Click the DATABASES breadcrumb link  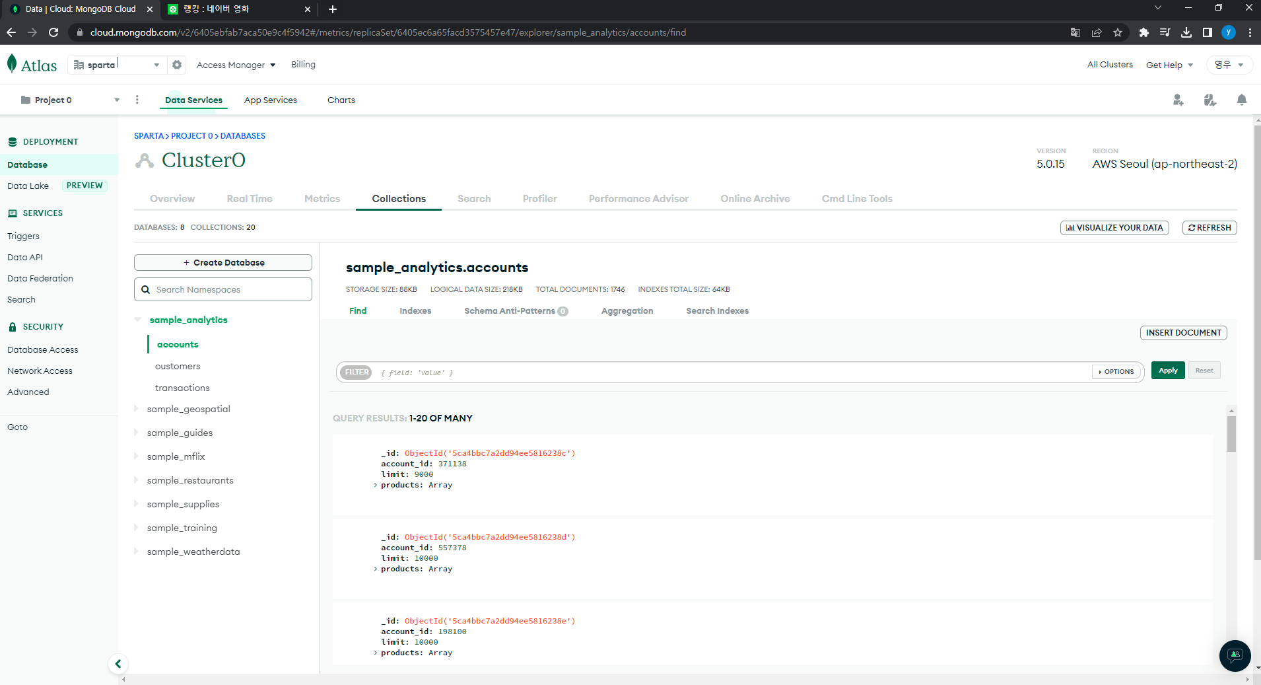pyautogui.click(x=243, y=136)
